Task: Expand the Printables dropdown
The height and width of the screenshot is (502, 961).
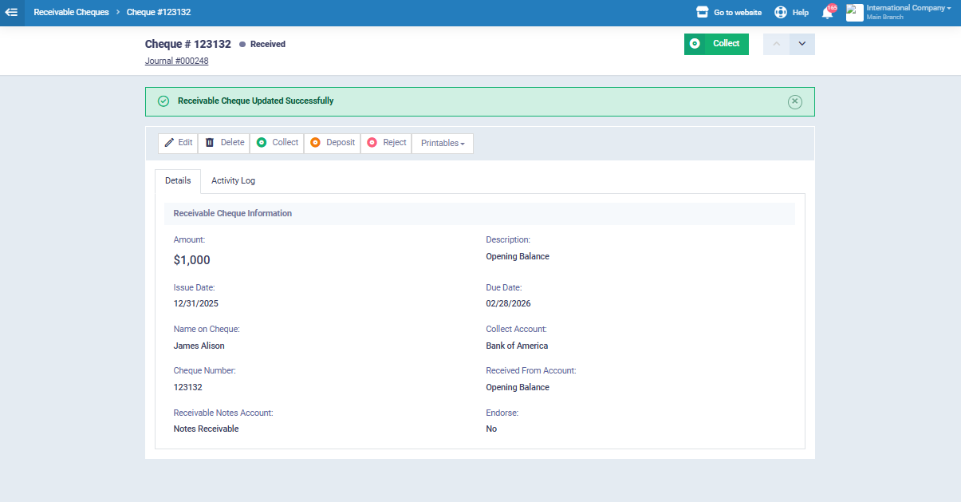Action: coord(443,144)
